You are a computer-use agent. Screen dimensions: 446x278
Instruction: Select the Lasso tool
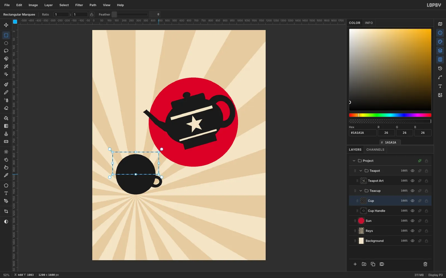6,51
